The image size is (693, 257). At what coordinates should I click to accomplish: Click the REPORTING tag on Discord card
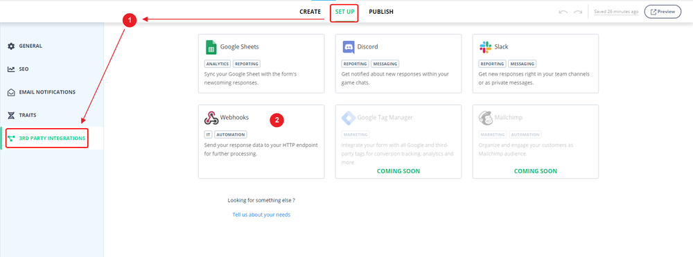coord(356,64)
